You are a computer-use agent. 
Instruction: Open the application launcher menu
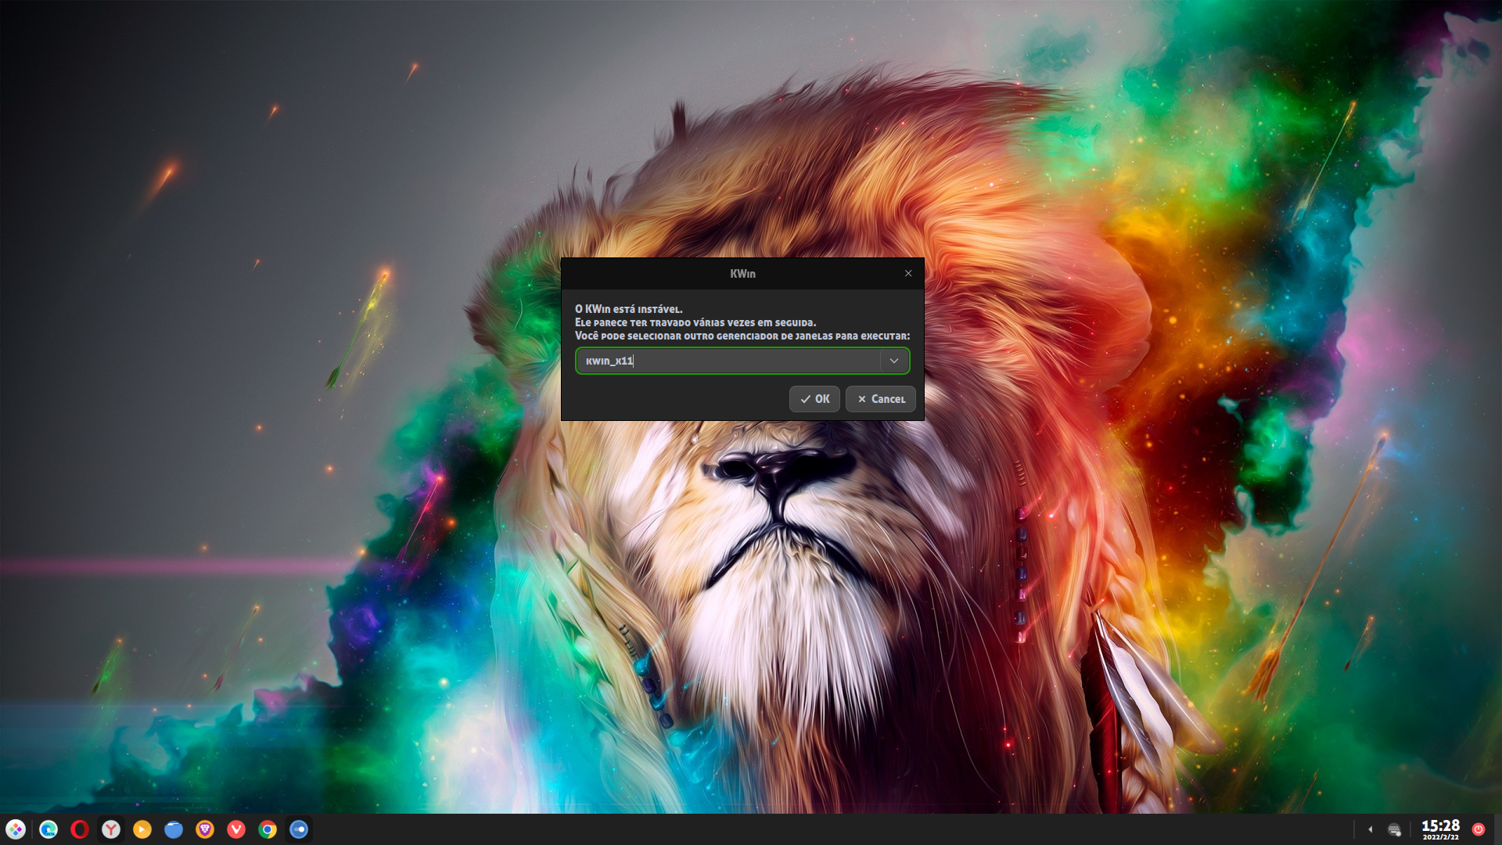pyautogui.click(x=16, y=829)
